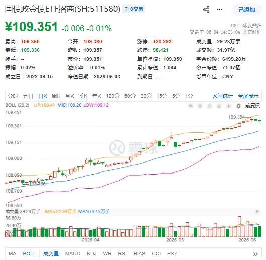Expand more indicators with double chevron
The width and height of the screenshot is (266, 260).
pyautogui.click(x=255, y=254)
